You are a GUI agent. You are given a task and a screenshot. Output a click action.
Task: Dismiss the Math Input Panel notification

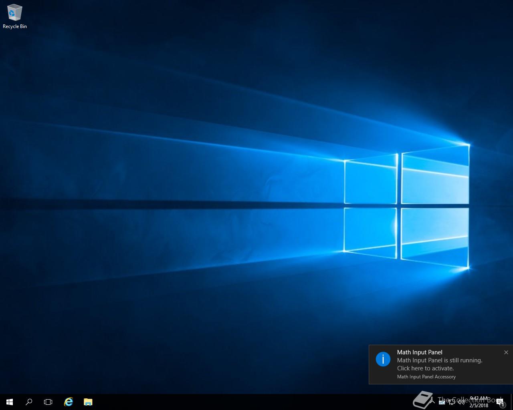tap(506, 352)
